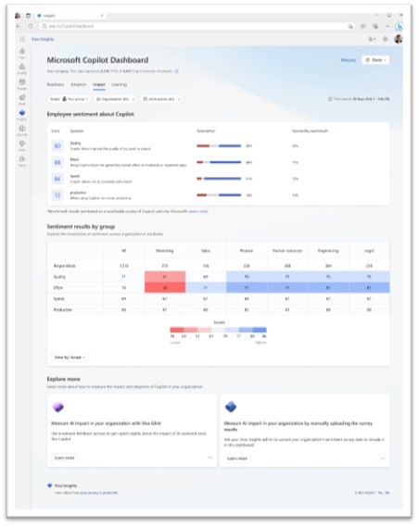Open the browser more-options menu icon
419x526 pixels.
click(x=387, y=26)
